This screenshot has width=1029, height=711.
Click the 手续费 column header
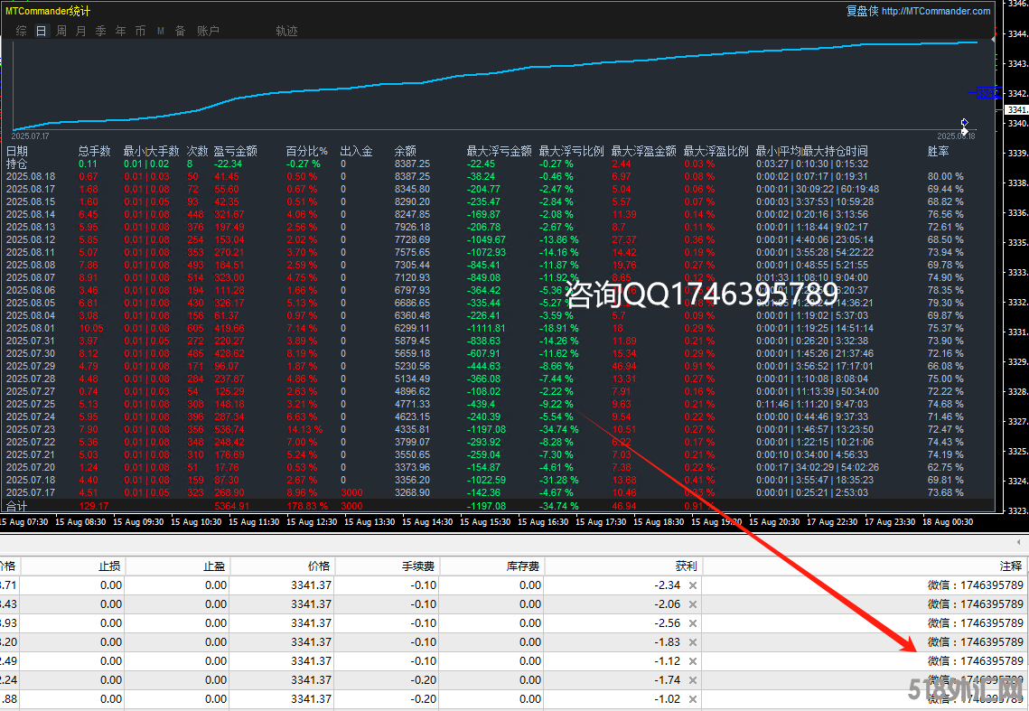(418, 566)
